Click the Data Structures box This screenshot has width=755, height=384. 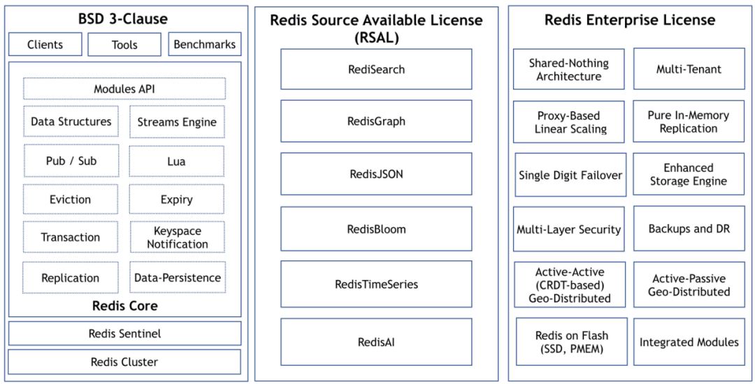[71, 121]
